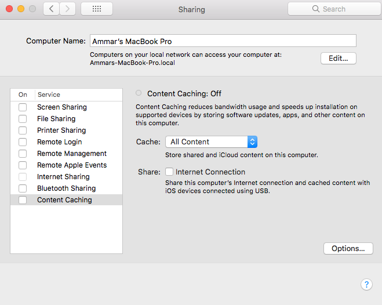
Task: Enable the Screen Sharing checkbox
Action: 23,107
